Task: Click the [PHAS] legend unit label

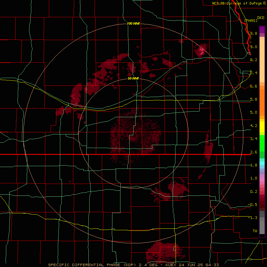Action: [251, 20]
